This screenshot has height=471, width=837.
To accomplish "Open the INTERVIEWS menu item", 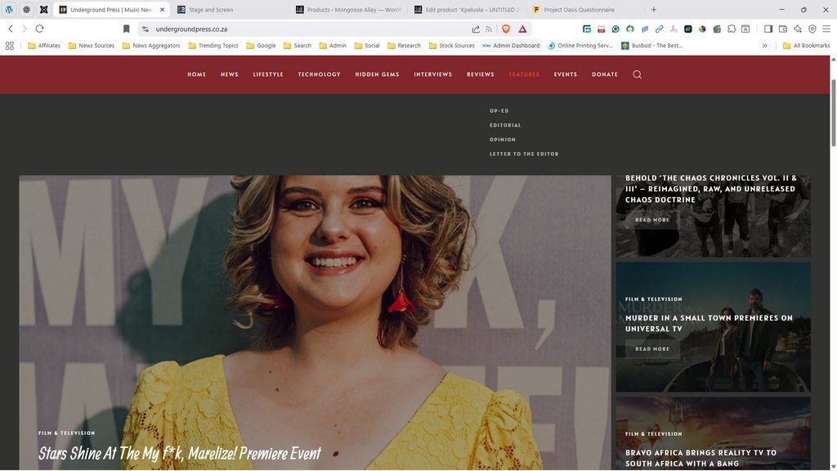I will [433, 74].
